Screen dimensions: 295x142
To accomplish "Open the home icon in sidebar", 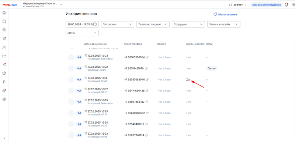I will 4,13.
